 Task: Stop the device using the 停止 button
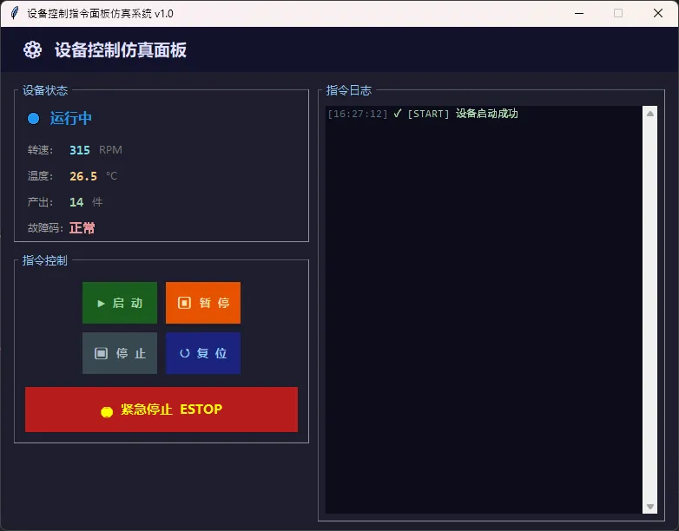120,353
